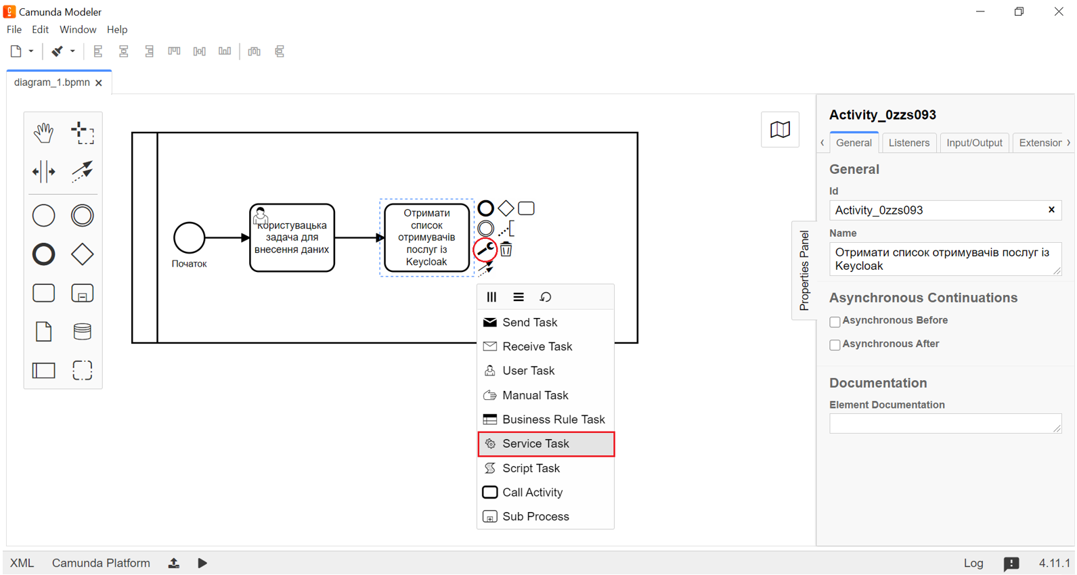Choose Service Task from the menu
Screen dimensions: 1077x575
pos(546,444)
